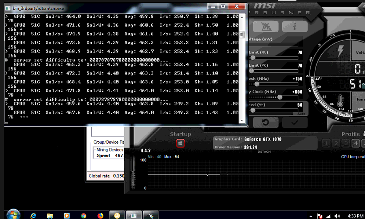Click the GPU temperature graph line
Image resolution: width=365 pixels, height=219 pixels.
[256, 174]
